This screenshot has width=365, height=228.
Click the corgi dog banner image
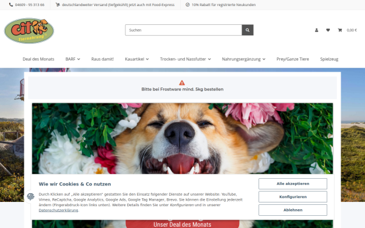(182, 139)
